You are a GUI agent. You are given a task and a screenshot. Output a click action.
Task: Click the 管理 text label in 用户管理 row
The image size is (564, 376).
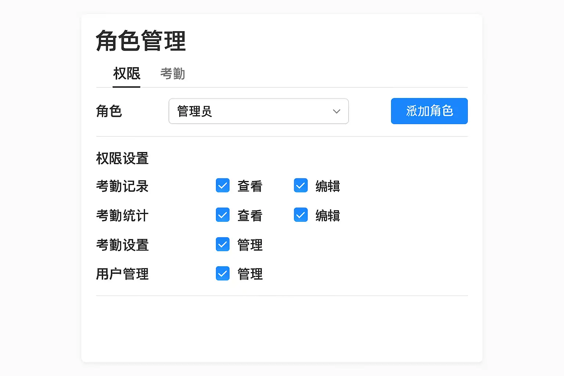point(250,274)
